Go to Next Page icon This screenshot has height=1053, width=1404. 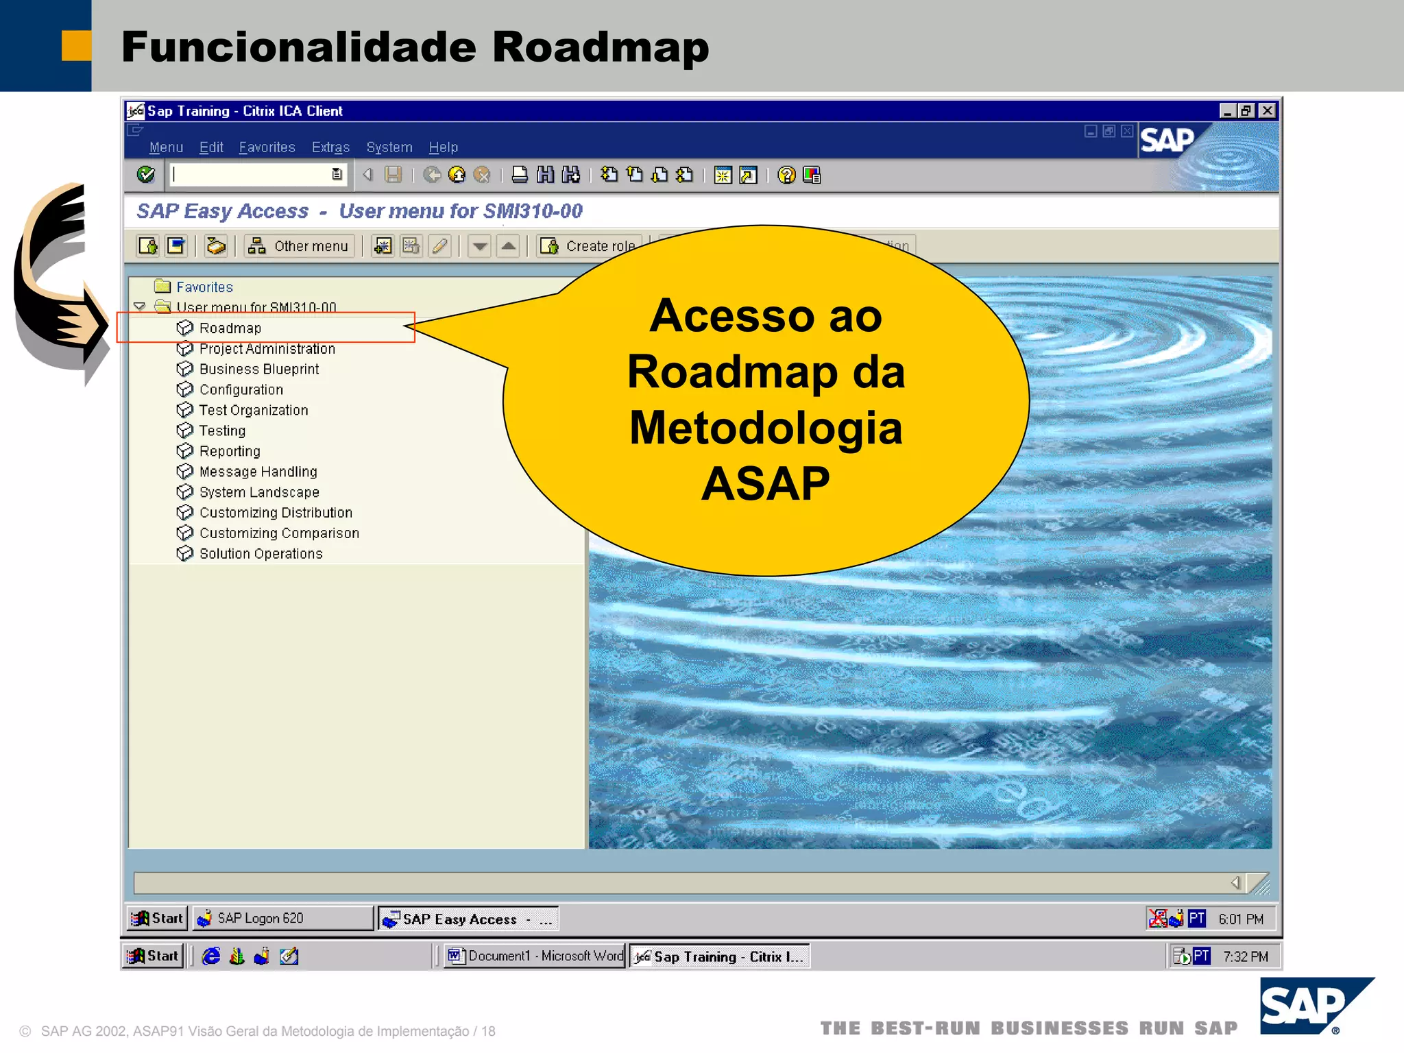click(x=659, y=175)
